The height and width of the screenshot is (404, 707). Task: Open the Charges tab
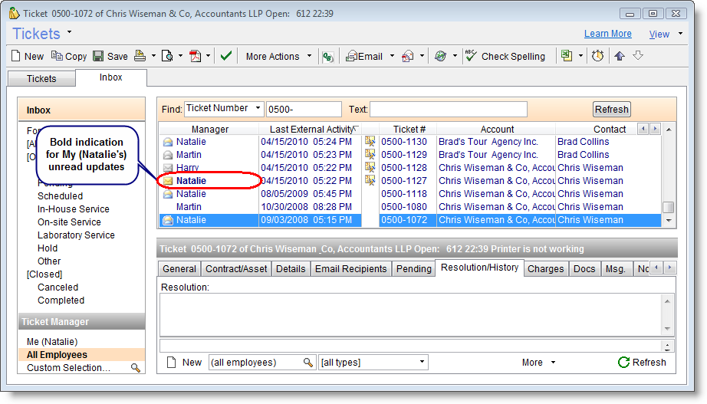click(545, 269)
